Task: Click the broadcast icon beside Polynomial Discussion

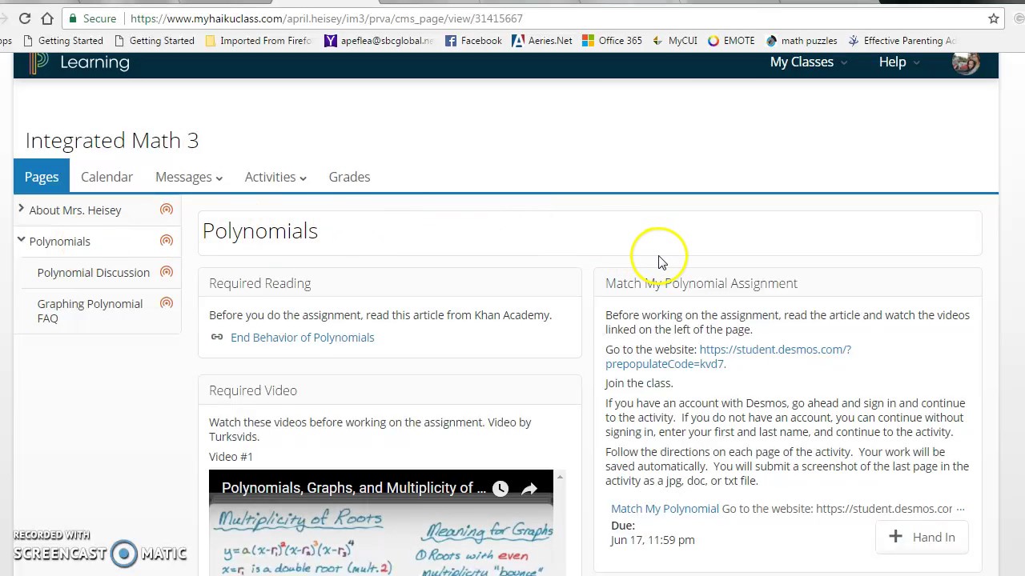Action: coord(167,272)
